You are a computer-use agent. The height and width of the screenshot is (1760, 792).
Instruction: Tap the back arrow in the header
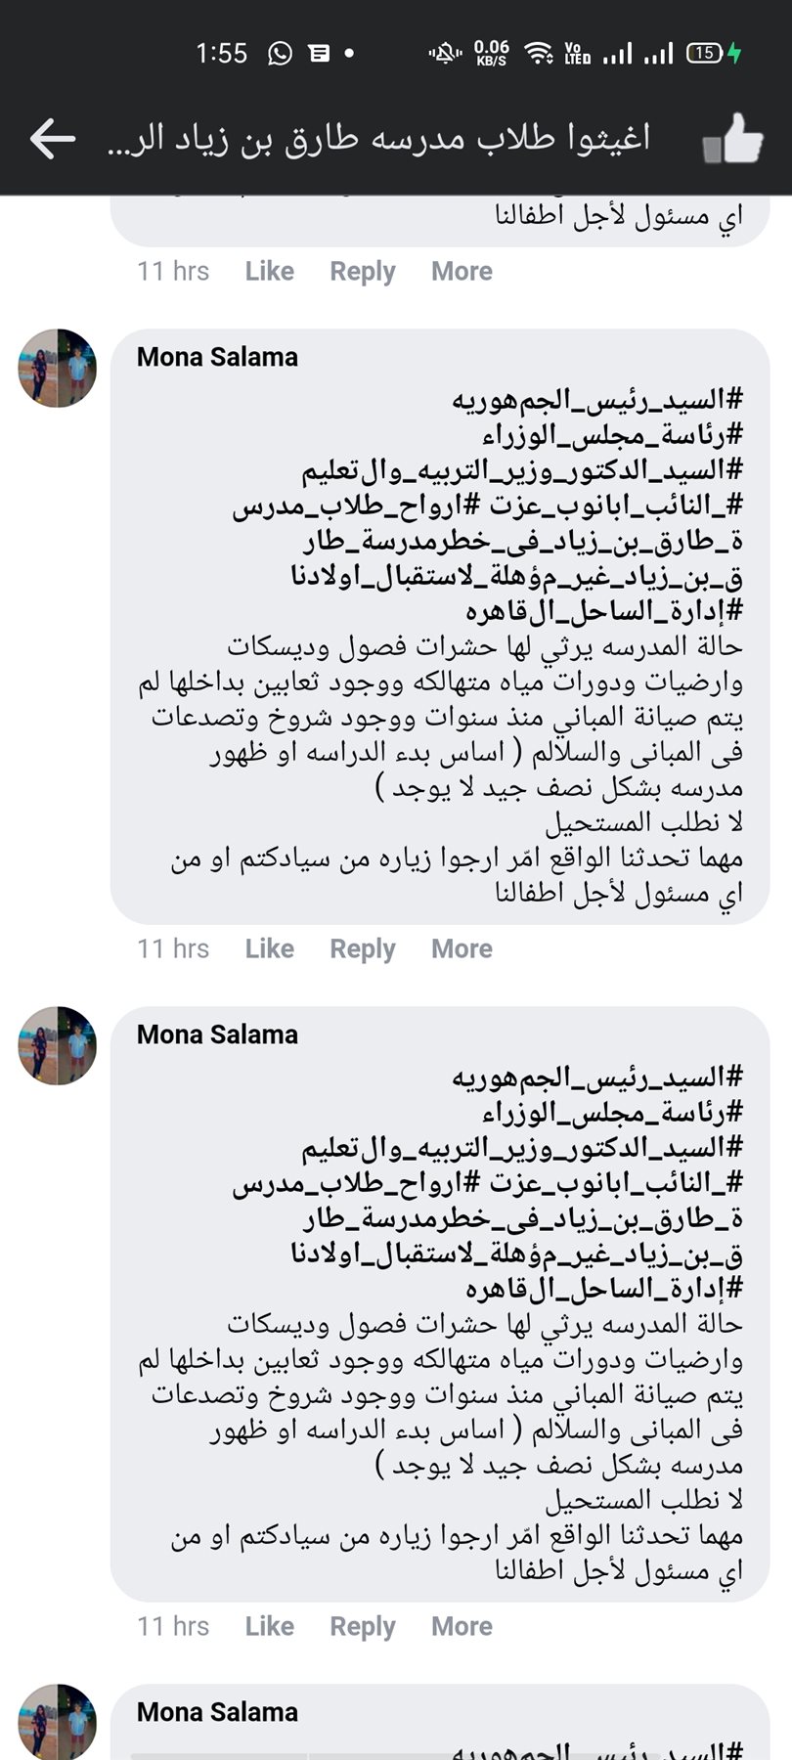(53, 139)
